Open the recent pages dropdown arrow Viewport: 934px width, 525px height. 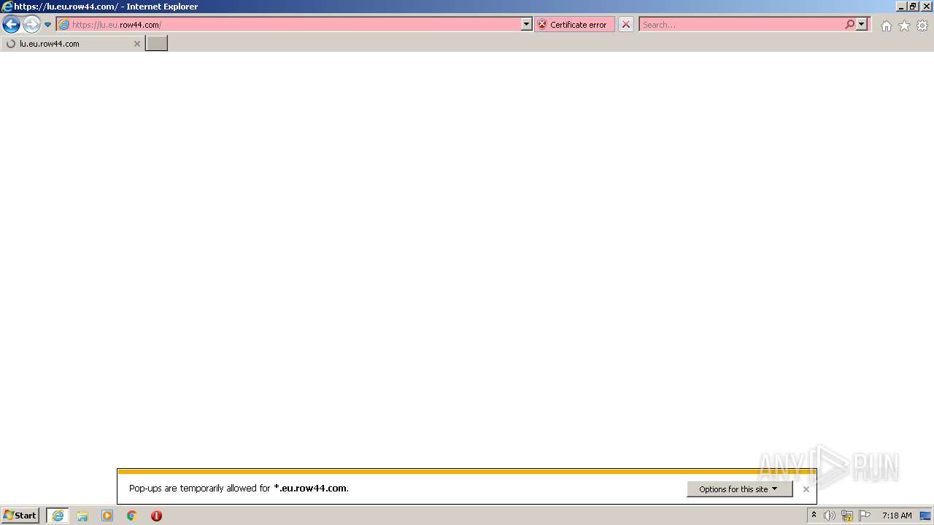pyautogui.click(x=47, y=25)
